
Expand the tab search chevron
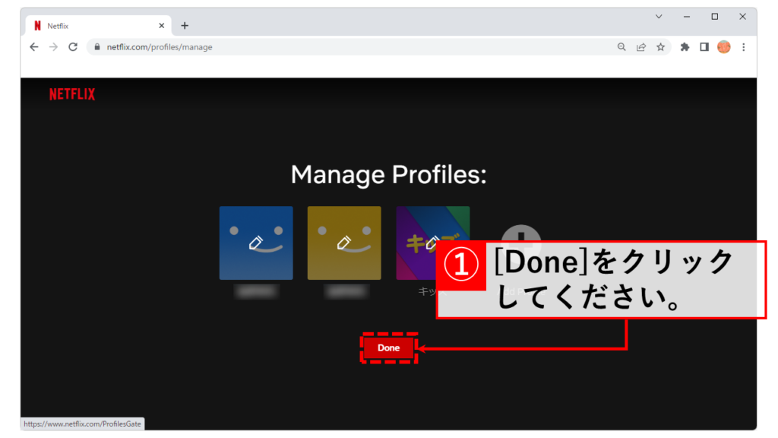(x=658, y=17)
